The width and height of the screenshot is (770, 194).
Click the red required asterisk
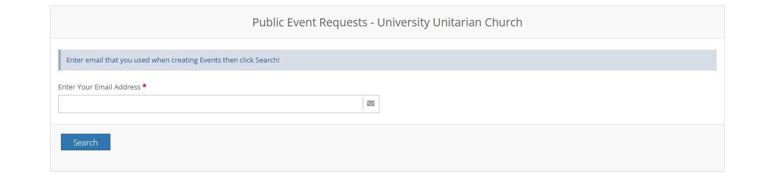[144, 86]
